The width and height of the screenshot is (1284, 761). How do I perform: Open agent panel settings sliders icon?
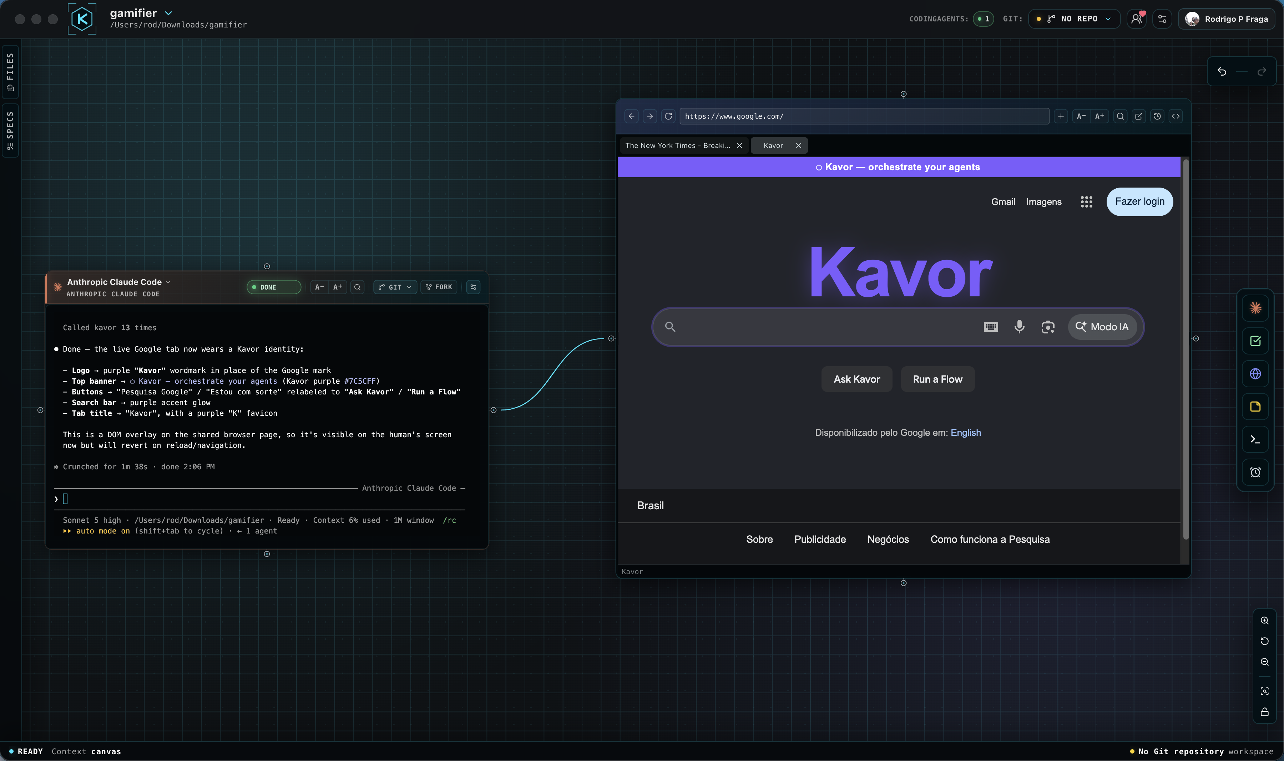click(473, 287)
